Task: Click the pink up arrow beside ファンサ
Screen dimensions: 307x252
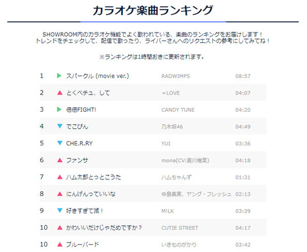Action: [x=60, y=160]
